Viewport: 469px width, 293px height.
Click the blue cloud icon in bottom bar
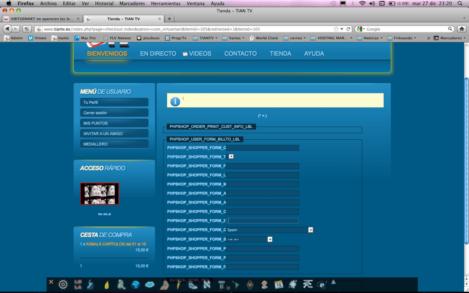150,284
